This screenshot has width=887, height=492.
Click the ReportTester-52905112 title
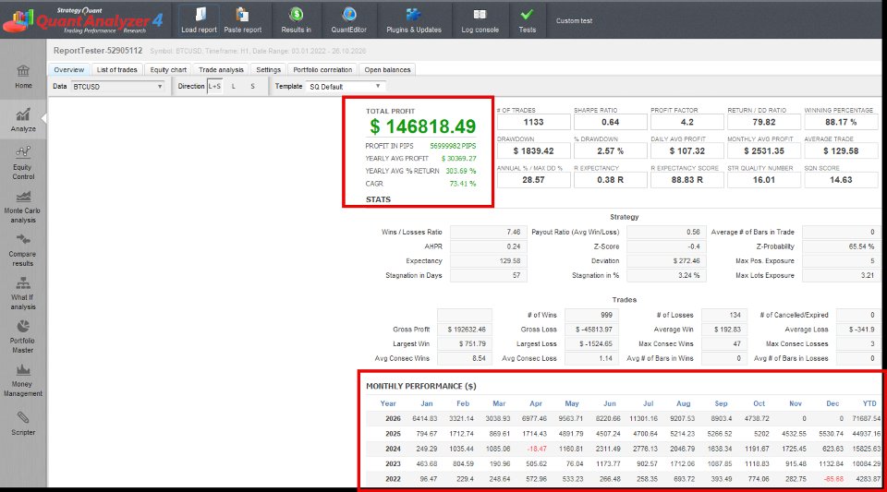98,51
